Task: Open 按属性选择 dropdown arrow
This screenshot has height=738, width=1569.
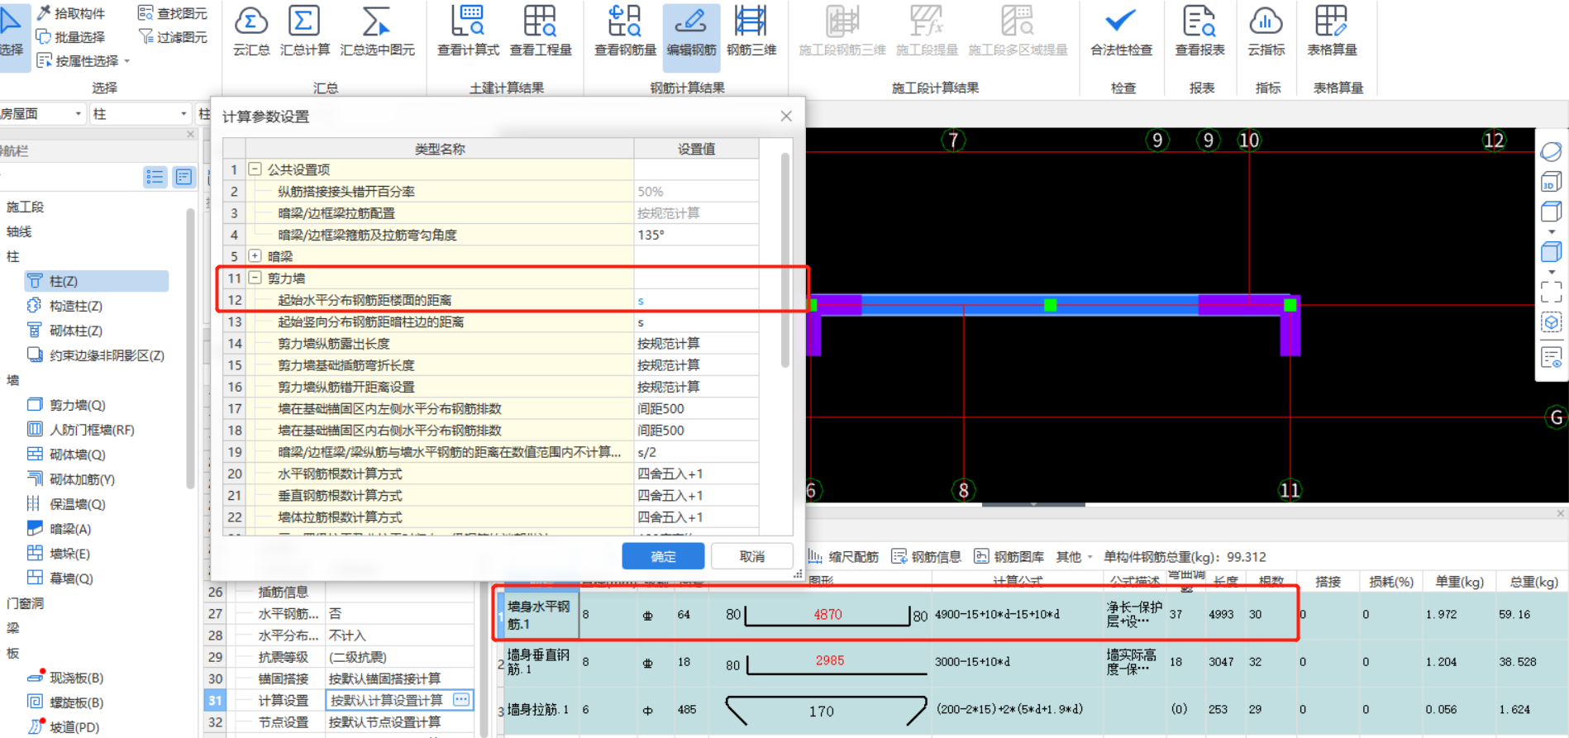Action: pyautogui.click(x=127, y=61)
